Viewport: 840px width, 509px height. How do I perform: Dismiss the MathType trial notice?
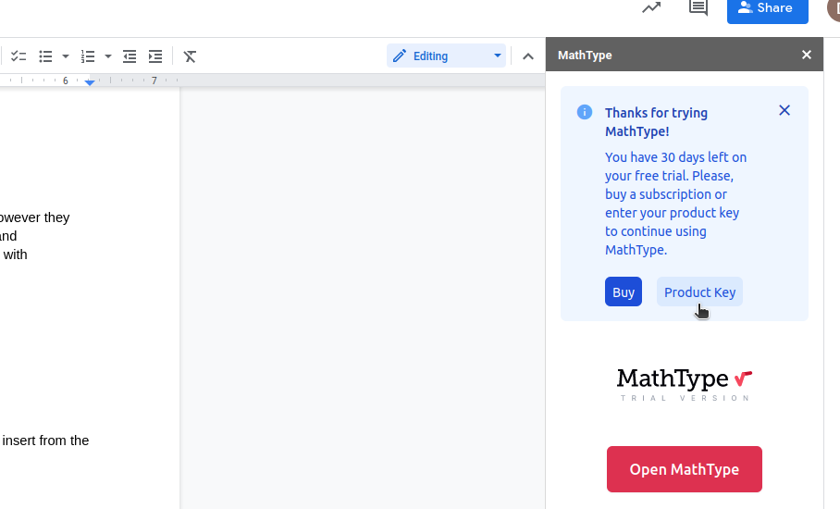[x=784, y=110]
